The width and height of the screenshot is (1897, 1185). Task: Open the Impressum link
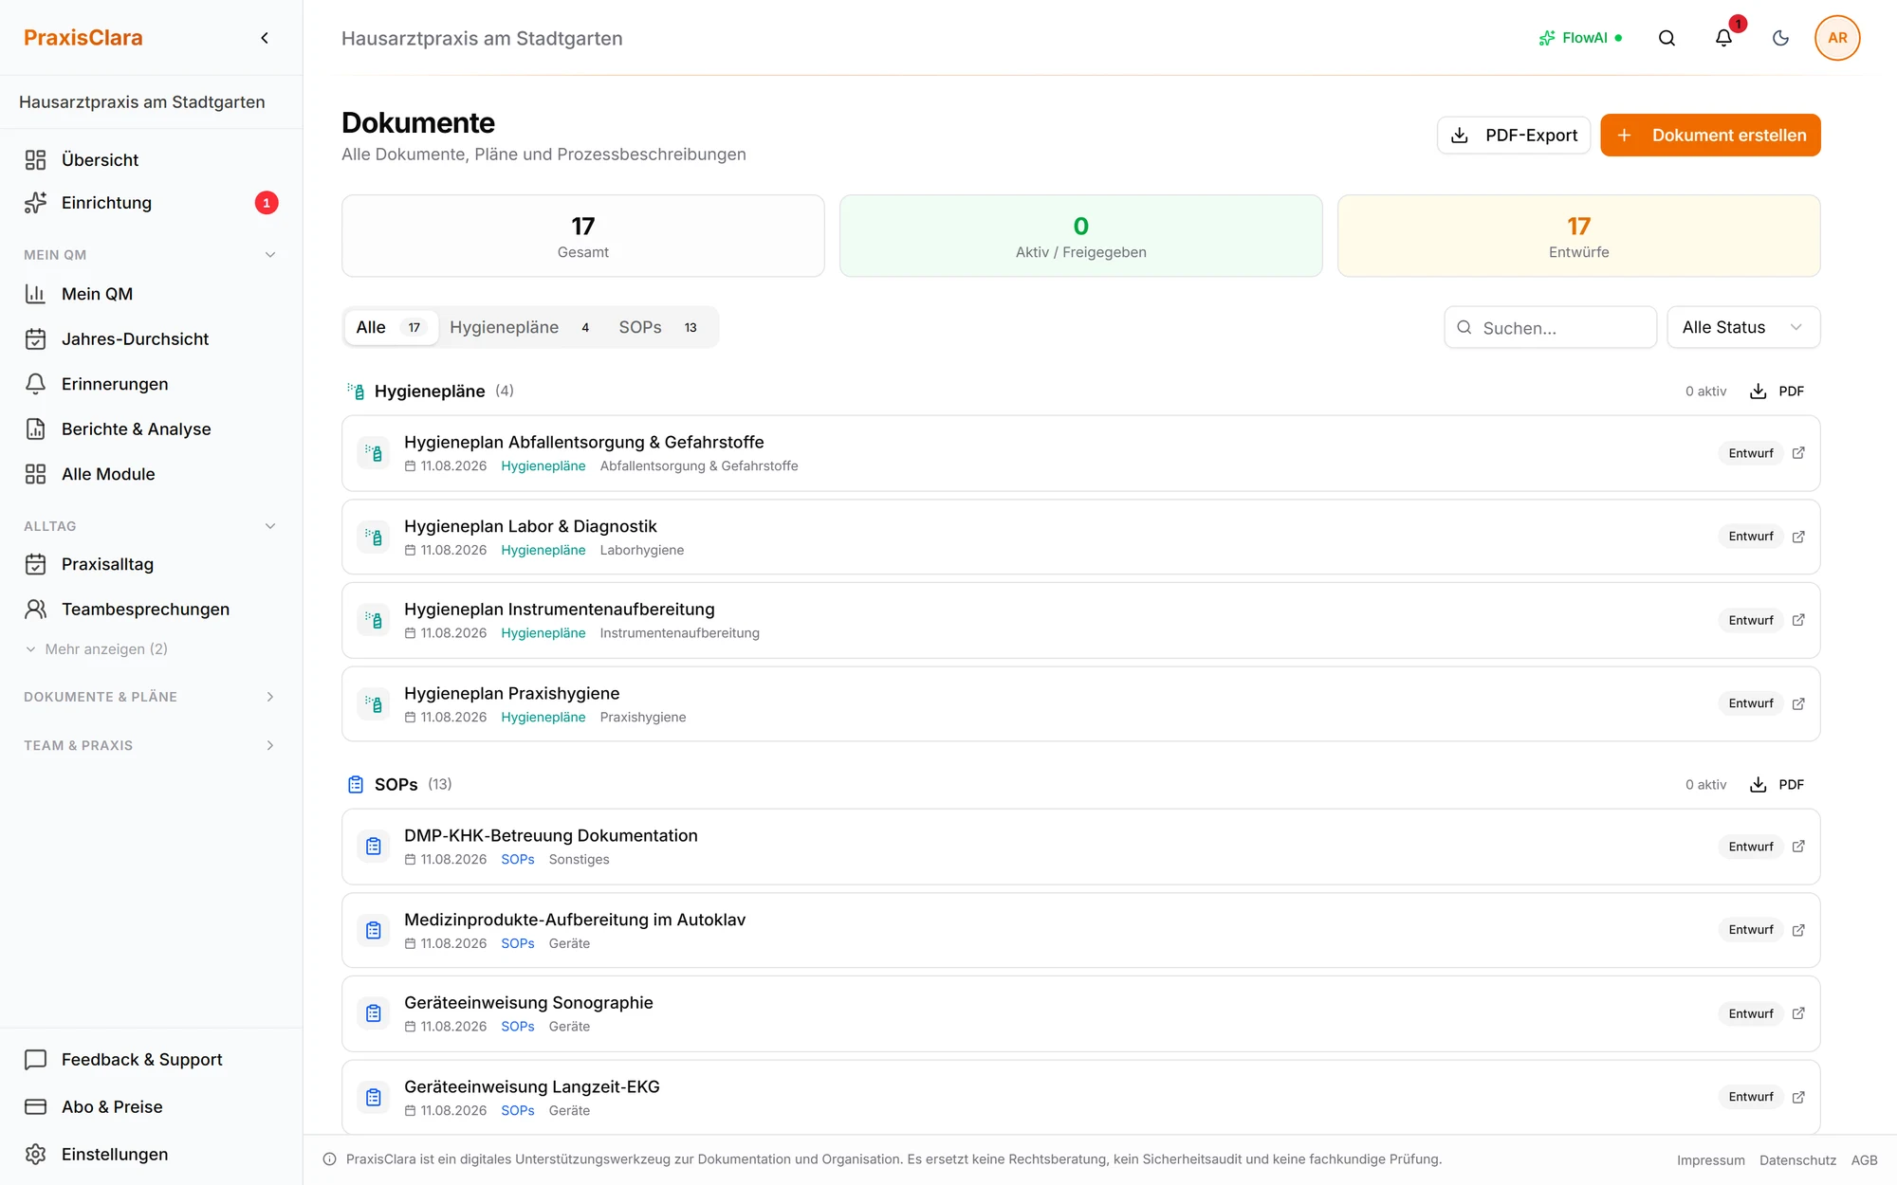1710,1160
